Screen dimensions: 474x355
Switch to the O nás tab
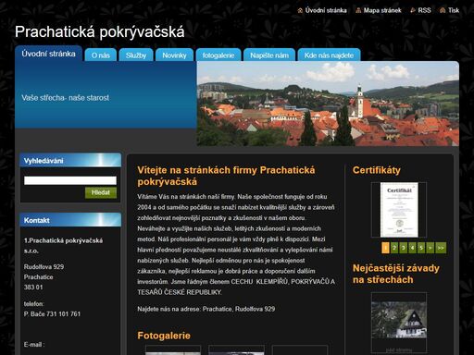[x=101, y=55]
